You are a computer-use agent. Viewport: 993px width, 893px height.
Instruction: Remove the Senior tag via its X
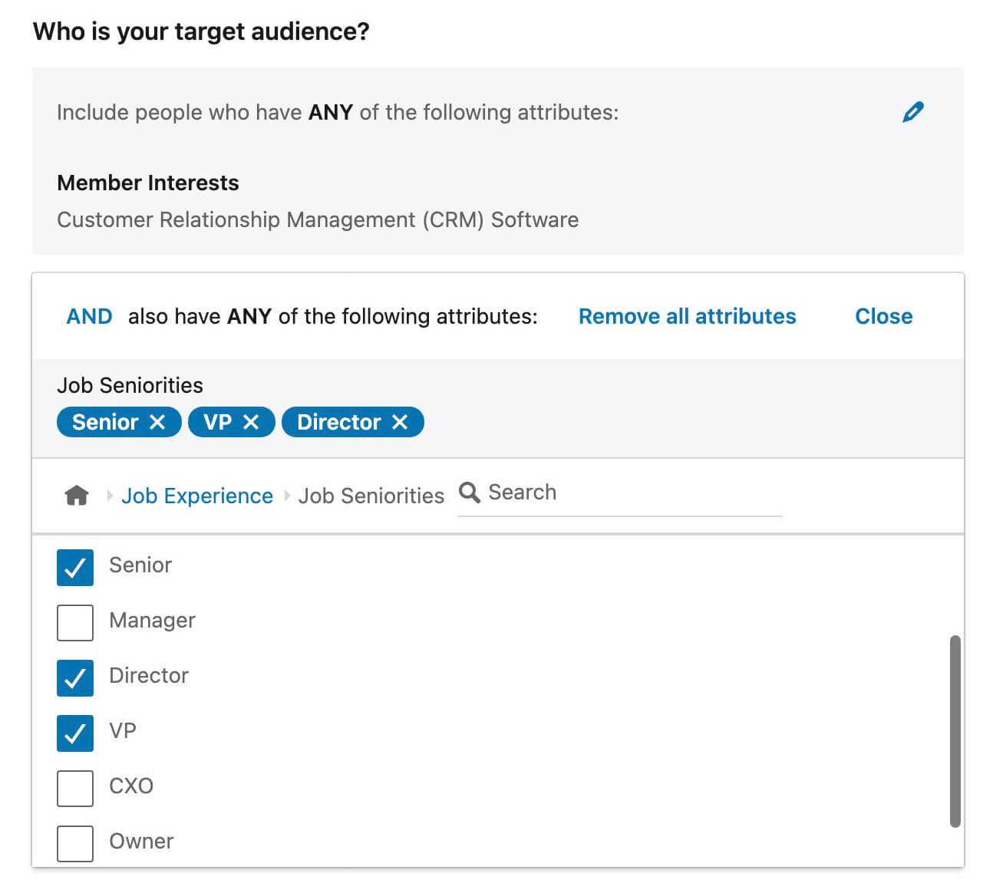[x=157, y=422]
